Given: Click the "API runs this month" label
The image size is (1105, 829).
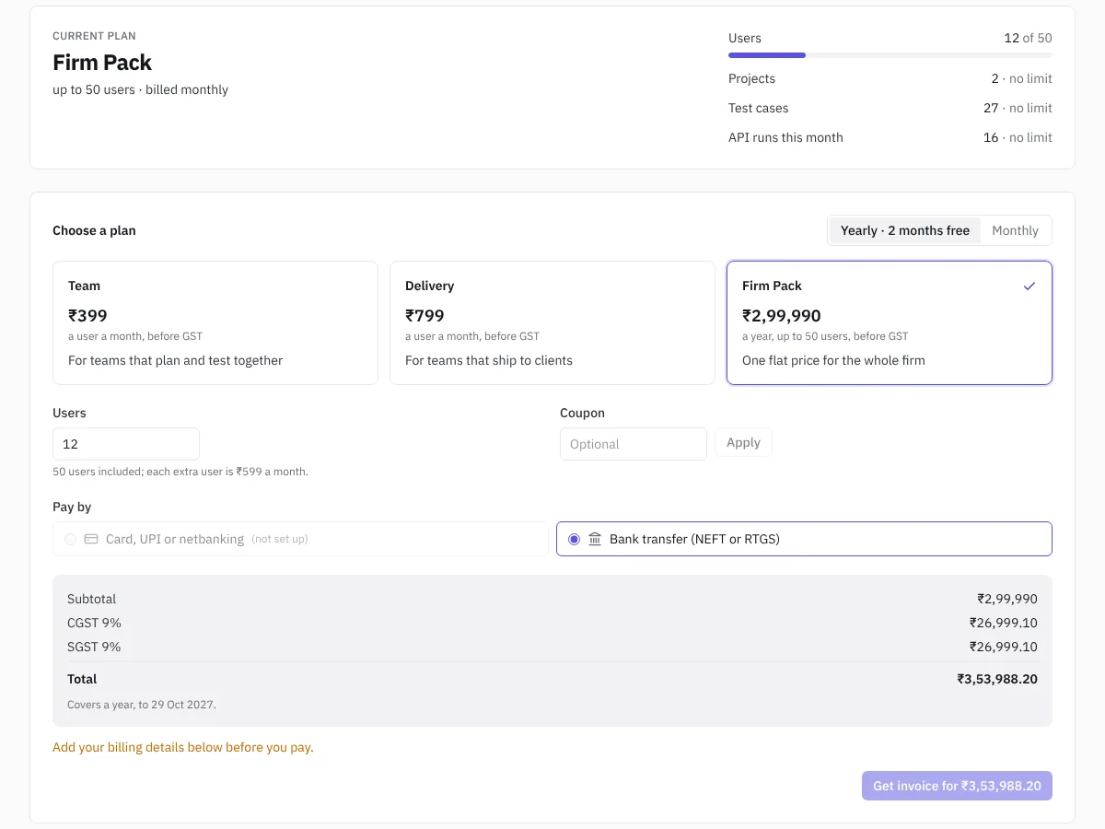Looking at the screenshot, I should [x=785, y=138].
